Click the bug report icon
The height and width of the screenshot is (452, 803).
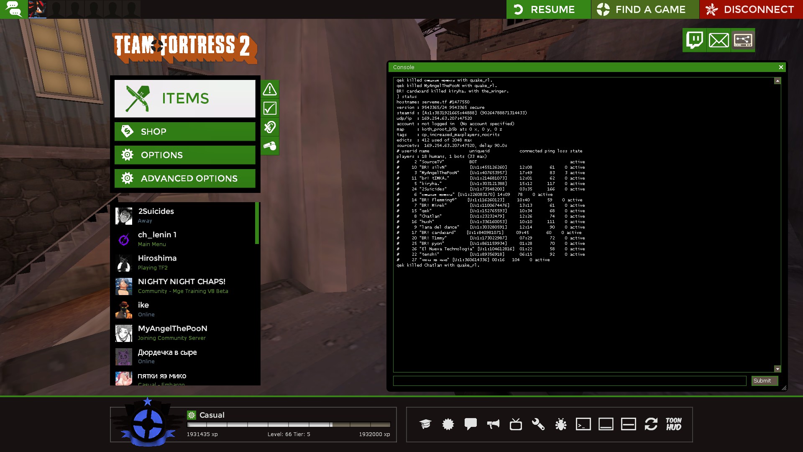click(x=561, y=424)
